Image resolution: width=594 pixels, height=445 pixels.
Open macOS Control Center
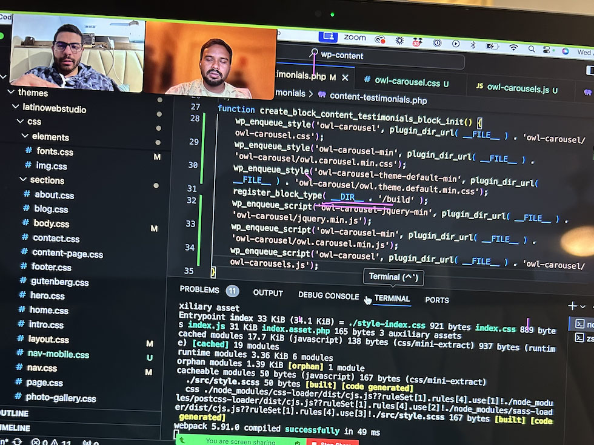tap(547, 50)
